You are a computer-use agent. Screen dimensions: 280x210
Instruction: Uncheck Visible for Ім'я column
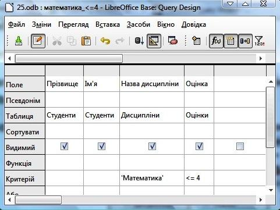pos(101,147)
